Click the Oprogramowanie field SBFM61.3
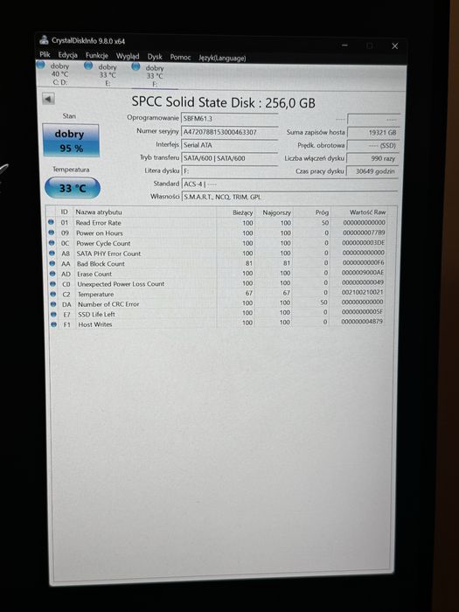This screenshot has height=612, width=459. [229, 119]
